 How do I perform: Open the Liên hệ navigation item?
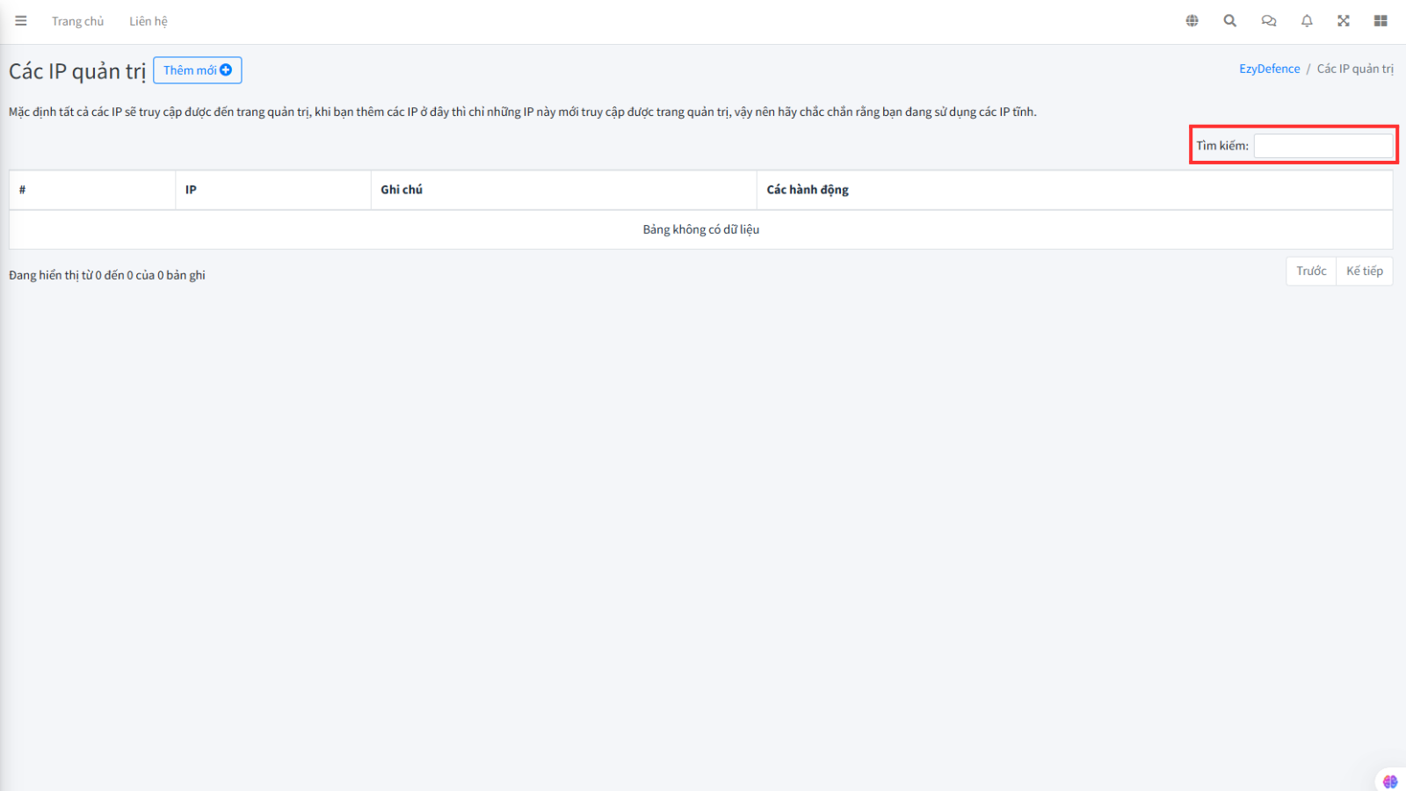[148, 21]
